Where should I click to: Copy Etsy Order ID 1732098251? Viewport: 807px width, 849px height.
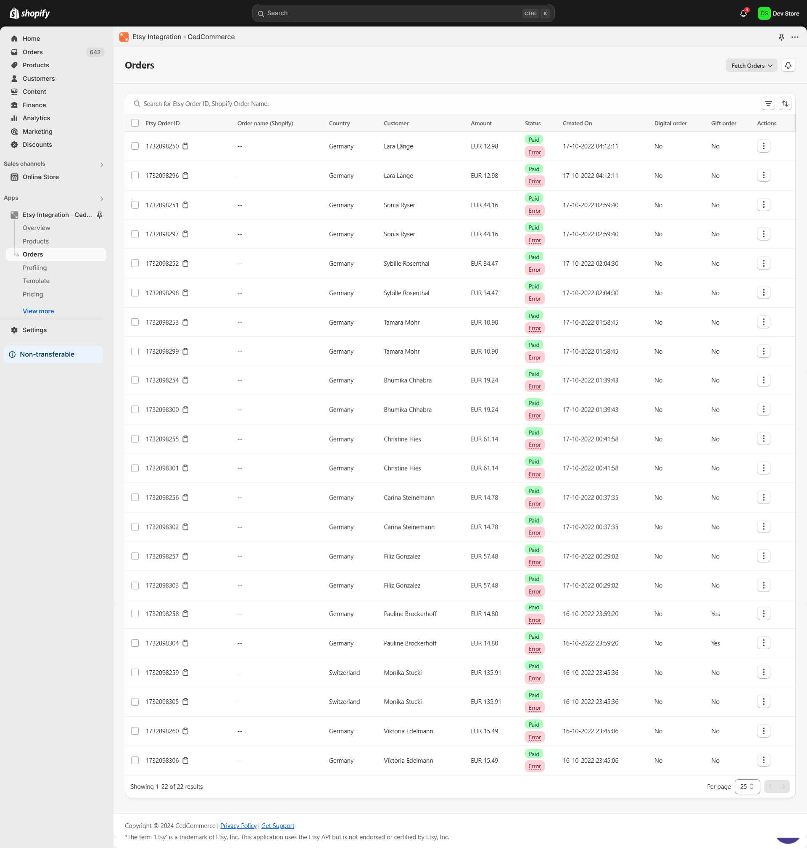pos(185,205)
